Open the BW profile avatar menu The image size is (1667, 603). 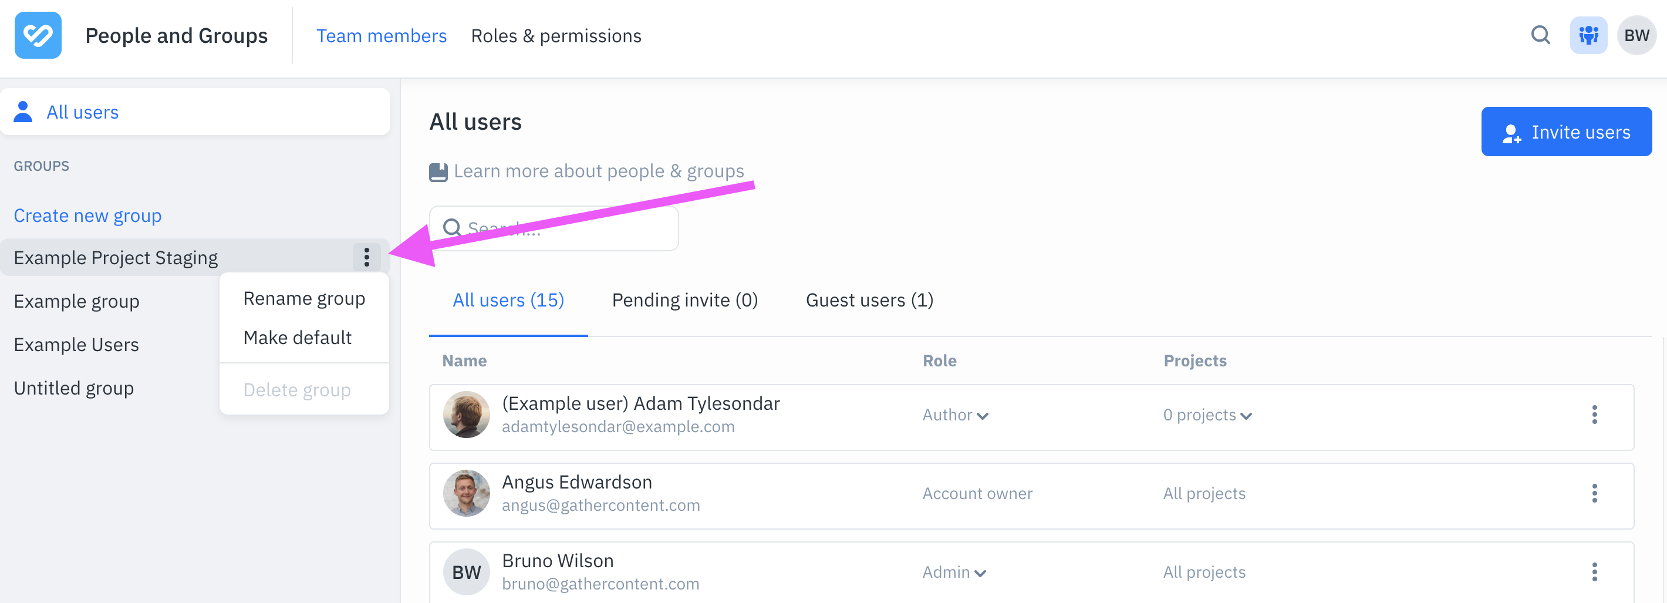[1636, 35]
